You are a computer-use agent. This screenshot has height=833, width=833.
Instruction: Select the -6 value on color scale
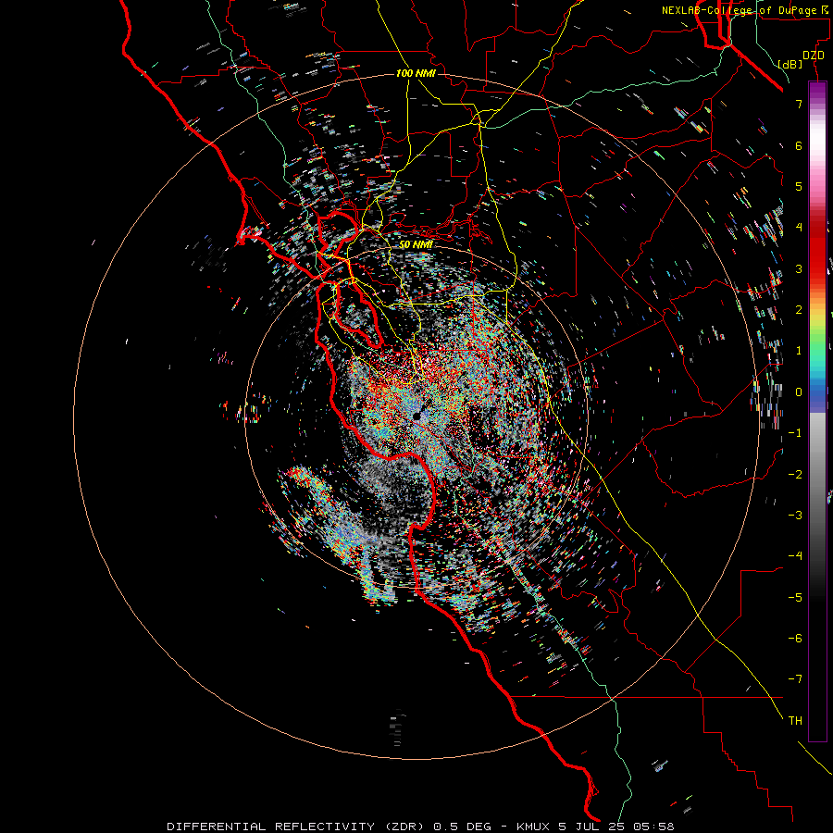pos(795,639)
